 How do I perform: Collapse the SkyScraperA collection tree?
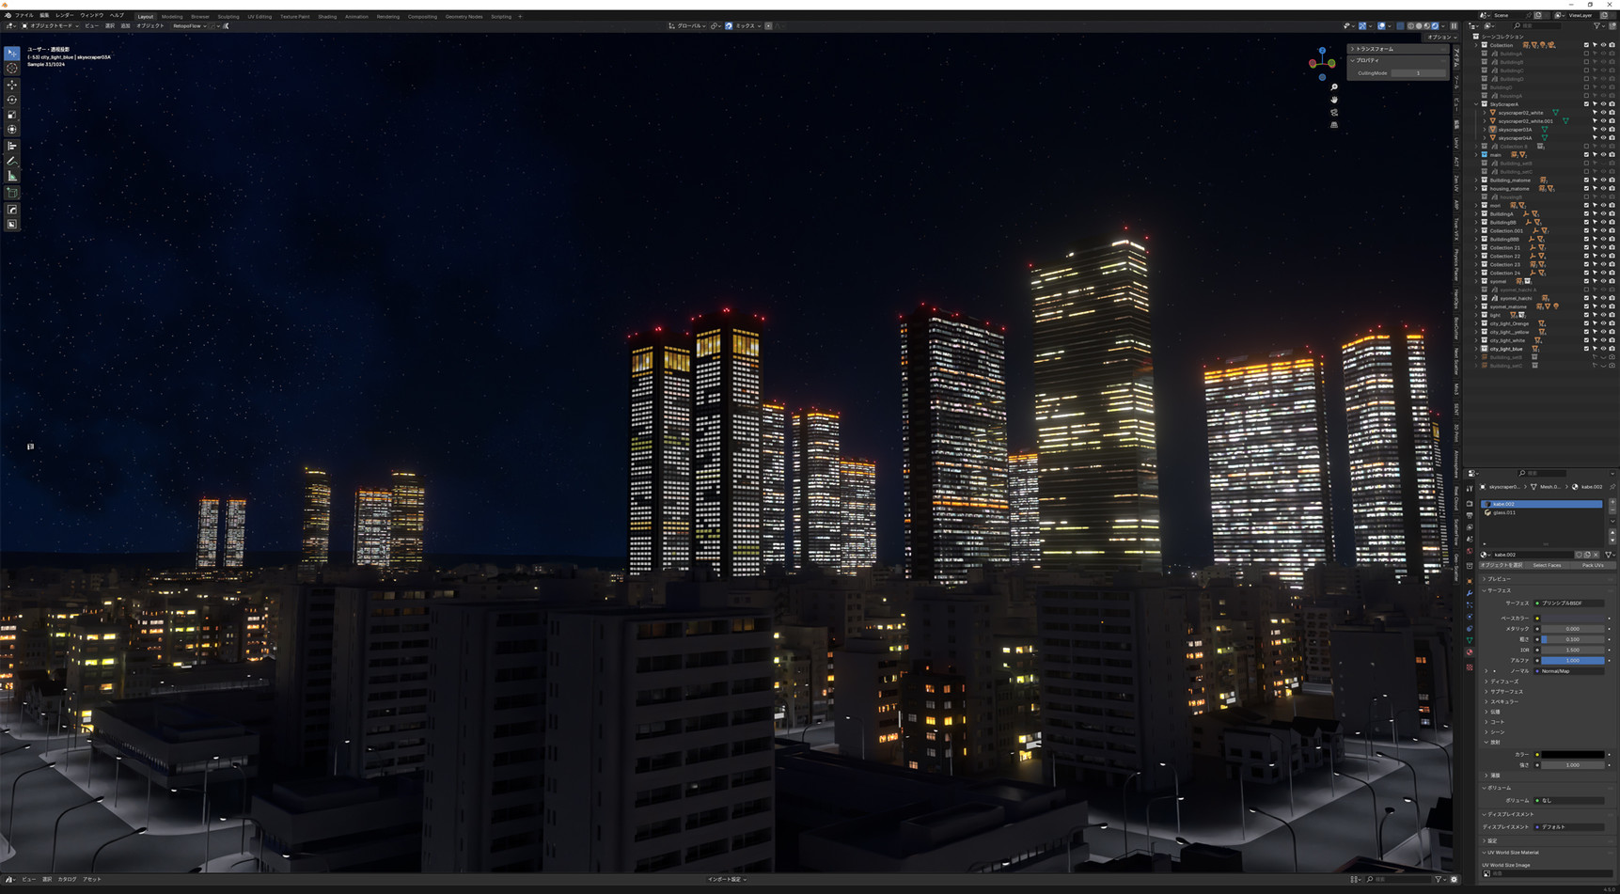(1477, 104)
